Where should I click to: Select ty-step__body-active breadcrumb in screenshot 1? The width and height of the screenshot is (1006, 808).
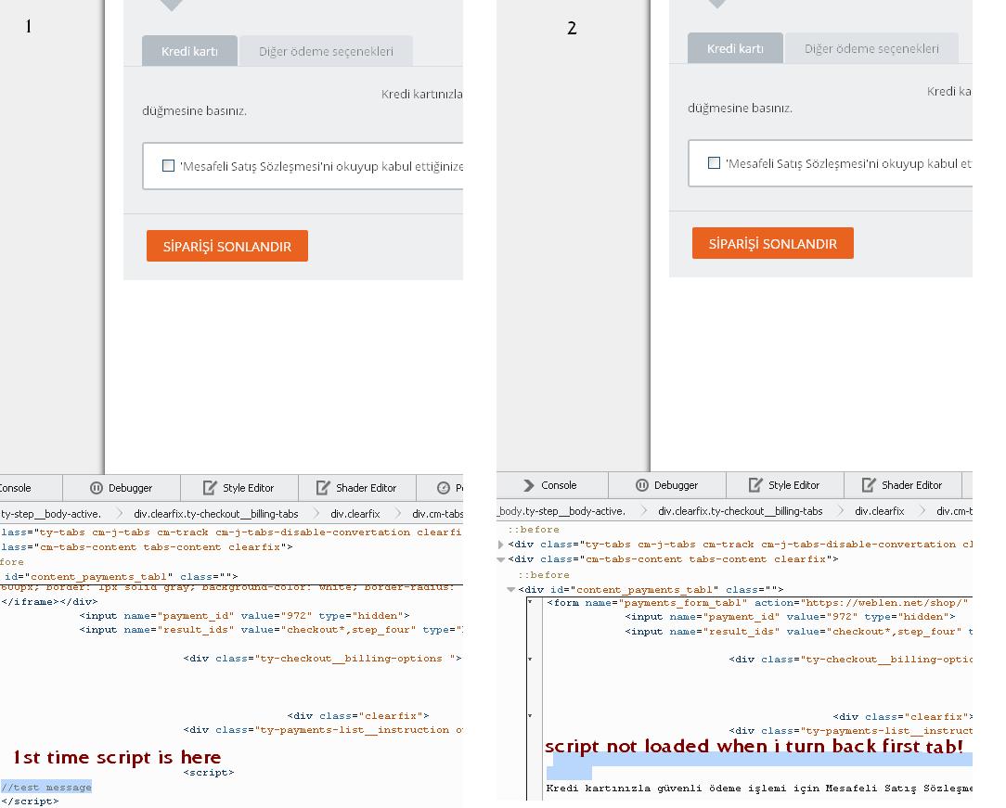point(51,514)
